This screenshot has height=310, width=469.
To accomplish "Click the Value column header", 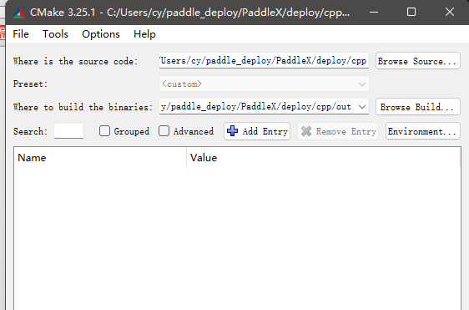I will 324,158.
